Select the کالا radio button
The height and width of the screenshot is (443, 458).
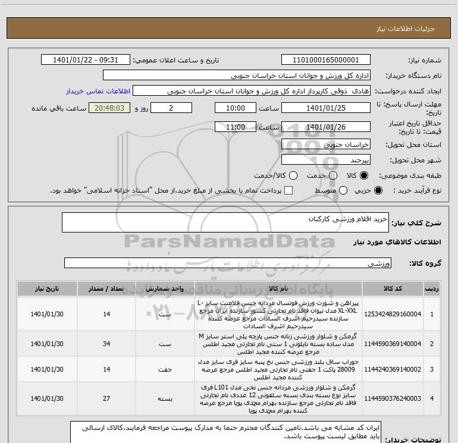[364, 175]
